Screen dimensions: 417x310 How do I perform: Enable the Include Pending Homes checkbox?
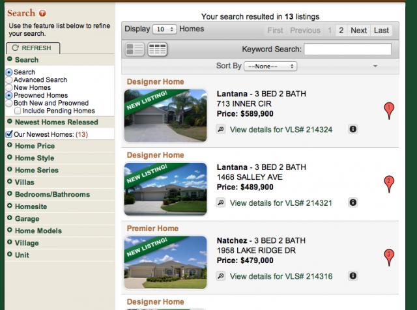[x=18, y=111]
